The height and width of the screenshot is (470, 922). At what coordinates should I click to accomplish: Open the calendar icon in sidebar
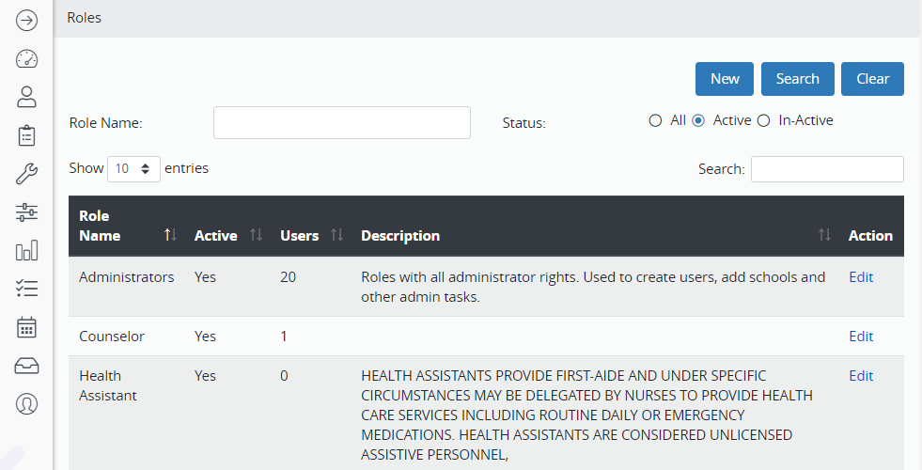tap(26, 327)
